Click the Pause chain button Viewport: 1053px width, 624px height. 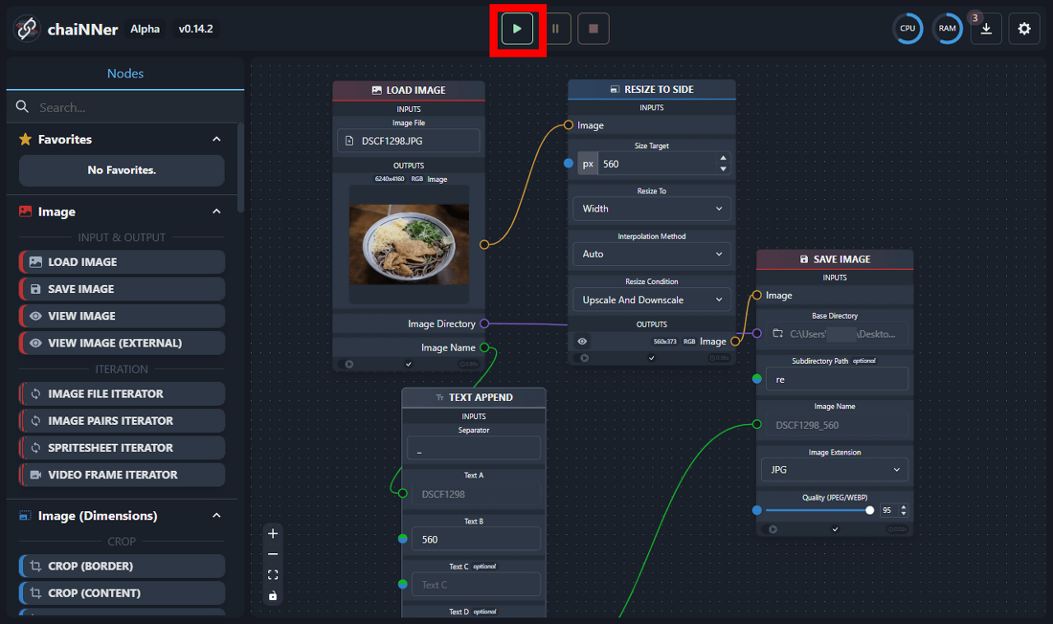(555, 29)
